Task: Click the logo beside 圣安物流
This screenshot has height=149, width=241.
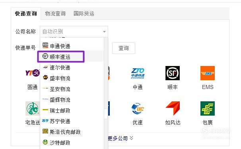Action: (x=45, y=88)
